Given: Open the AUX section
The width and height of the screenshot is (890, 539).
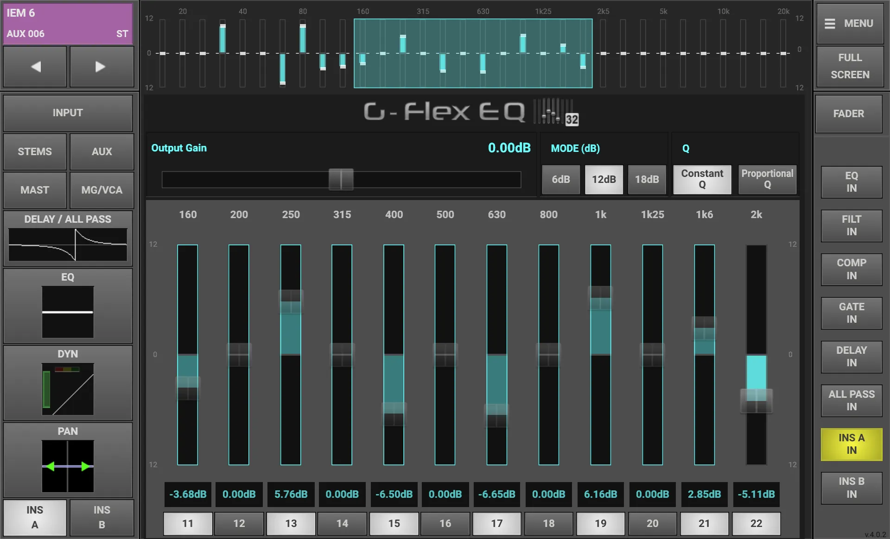Looking at the screenshot, I should tap(102, 151).
